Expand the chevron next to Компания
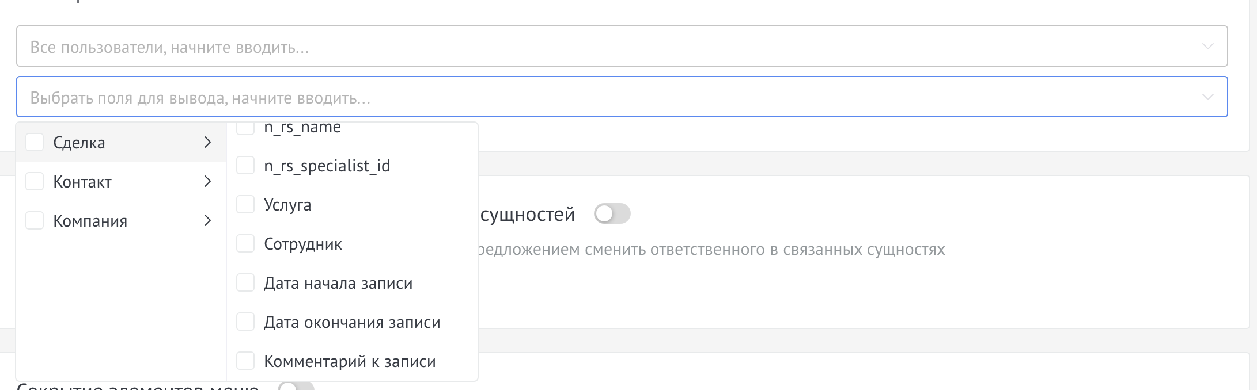This screenshot has width=1257, height=390. point(209,220)
